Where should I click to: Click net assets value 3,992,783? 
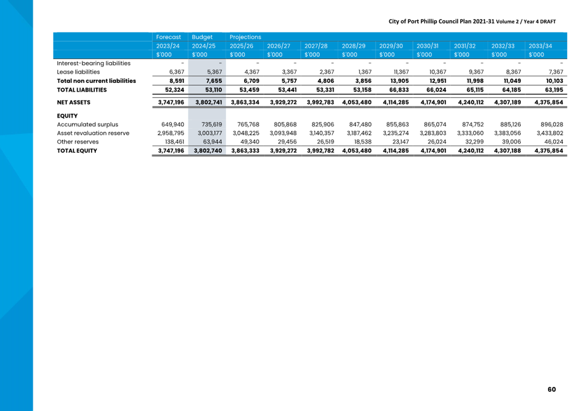coord(320,102)
